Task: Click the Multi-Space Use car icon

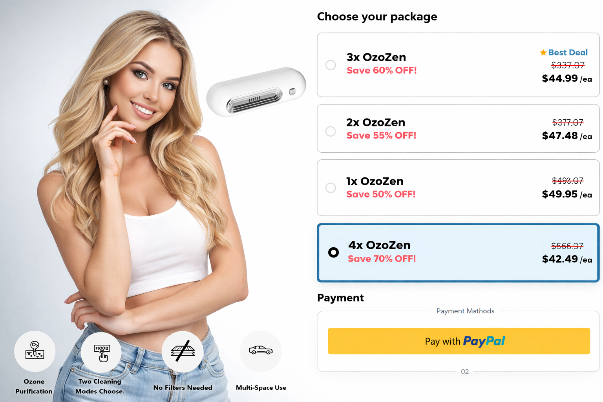Action: tap(261, 351)
